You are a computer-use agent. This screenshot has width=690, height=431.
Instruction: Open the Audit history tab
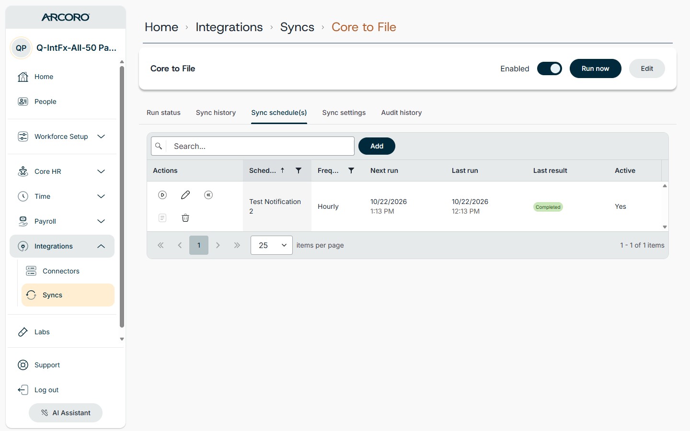[x=402, y=113]
